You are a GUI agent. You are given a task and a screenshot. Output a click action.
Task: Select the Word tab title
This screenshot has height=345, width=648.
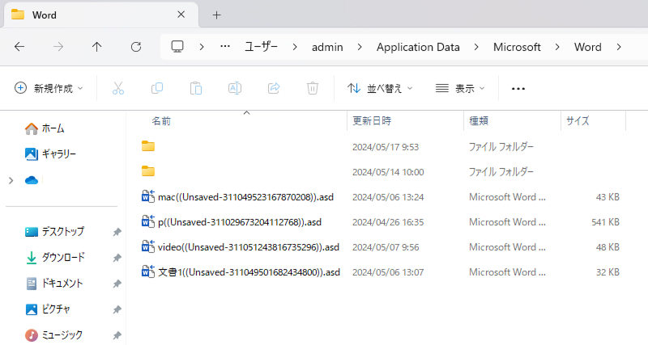(x=45, y=15)
